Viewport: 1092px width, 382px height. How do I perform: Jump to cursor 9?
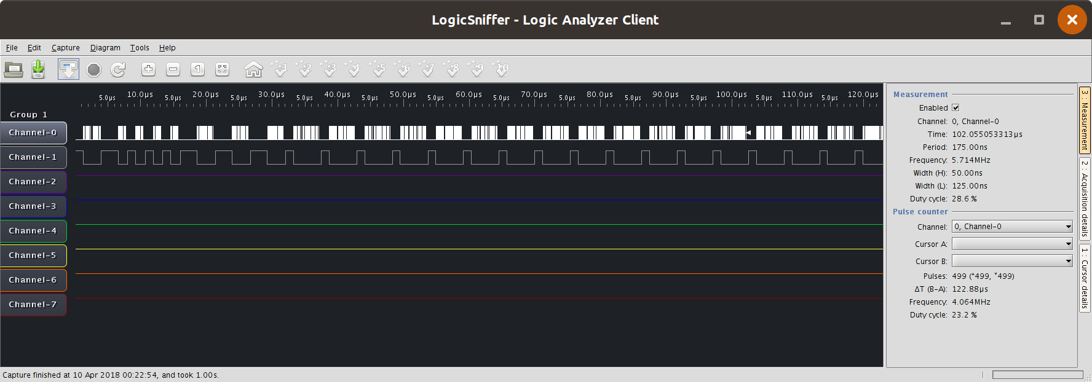point(477,69)
